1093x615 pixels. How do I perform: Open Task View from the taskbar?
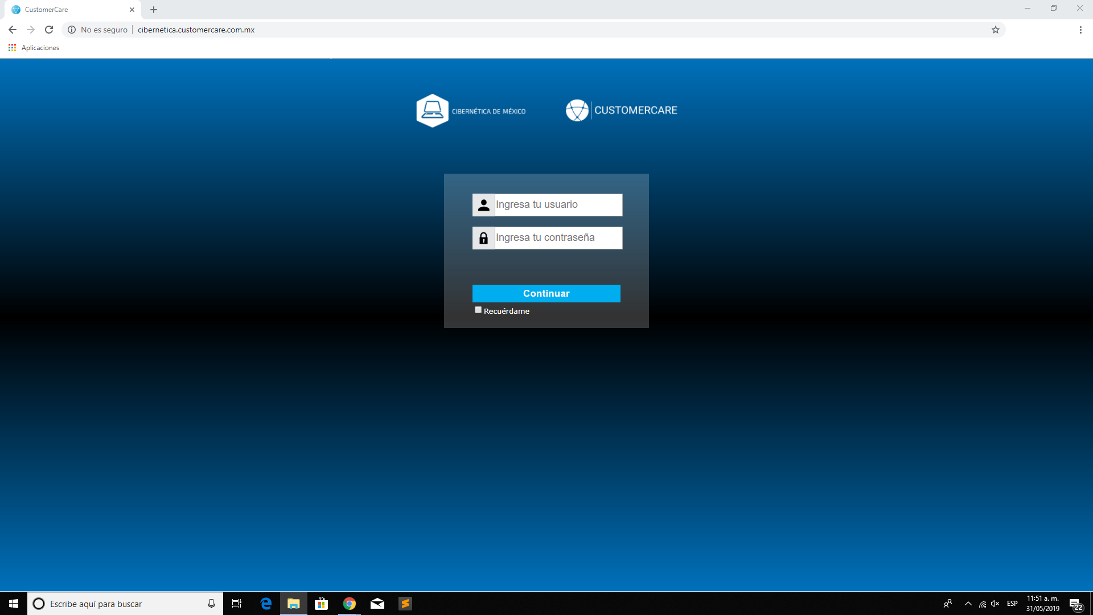237,604
